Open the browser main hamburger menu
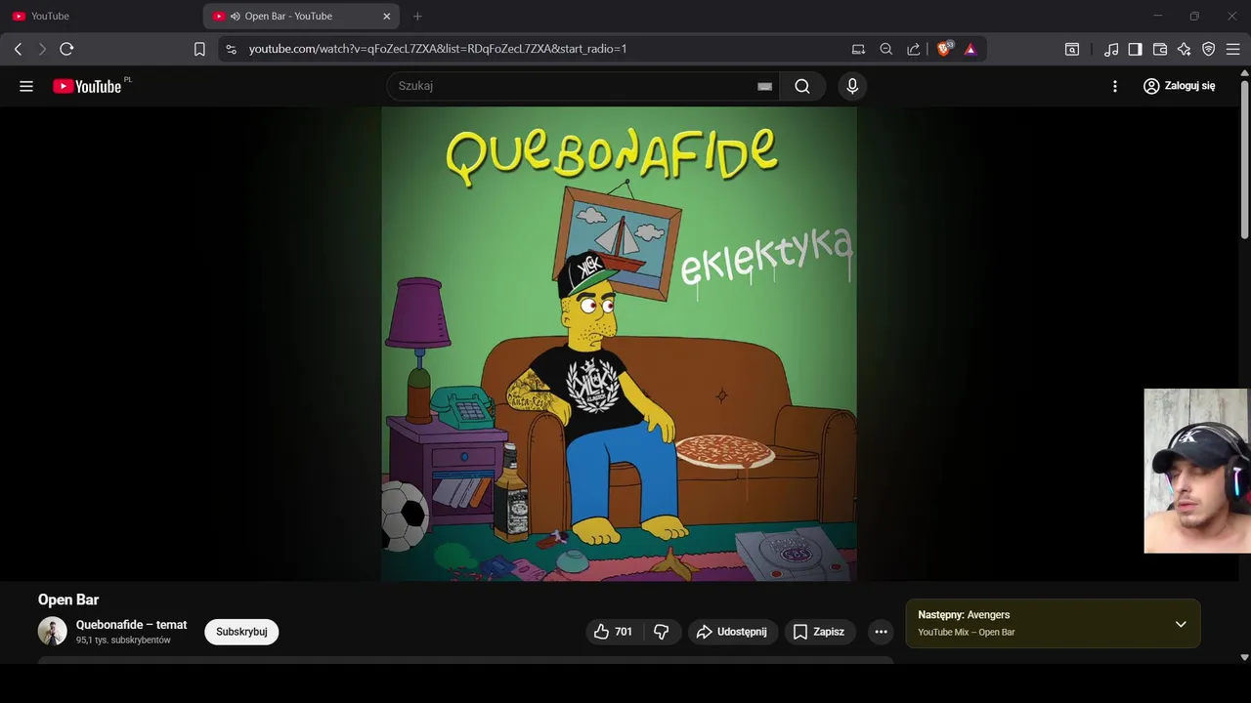The image size is (1251, 703). (x=1233, y=49)
